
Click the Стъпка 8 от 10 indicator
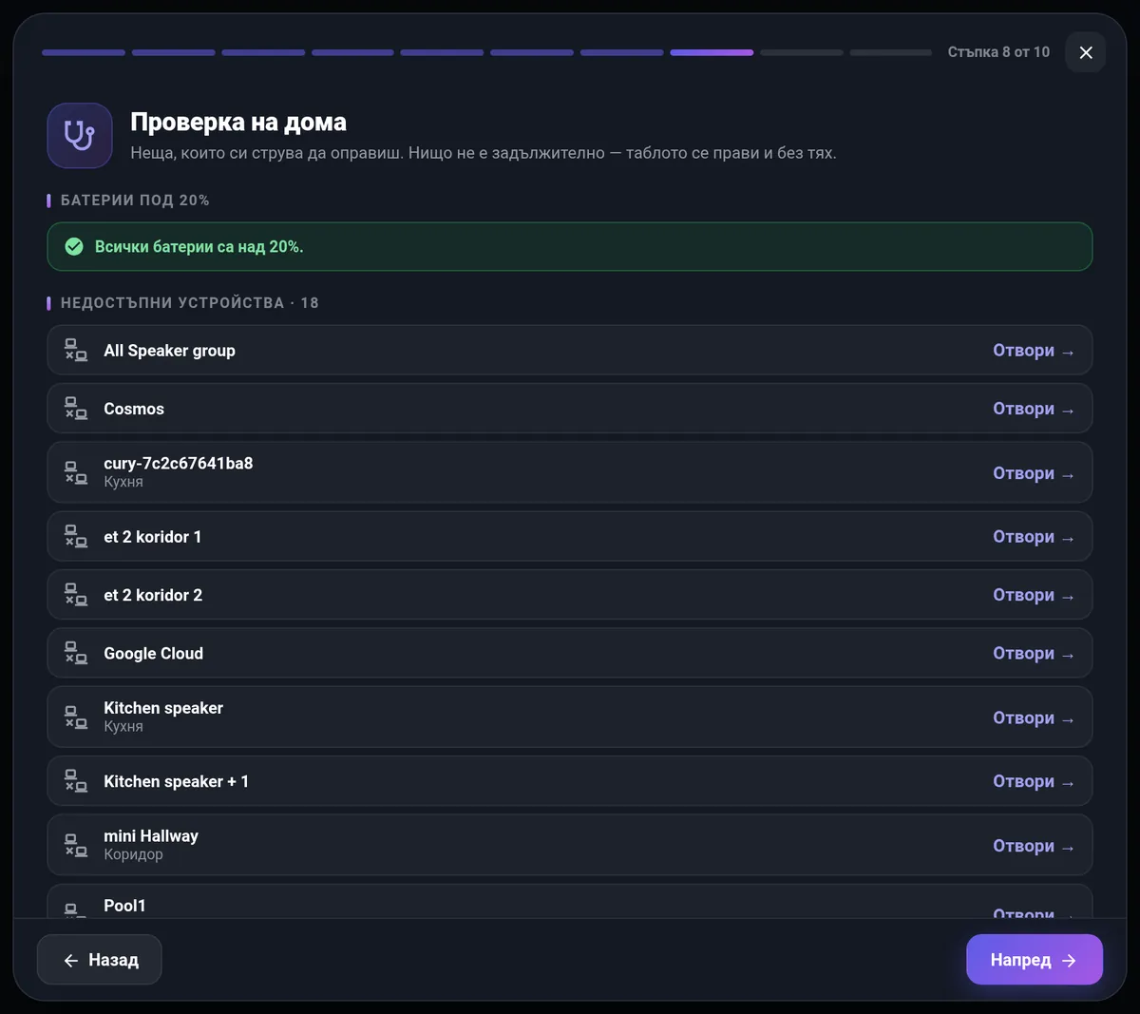(x=998, y=52)
